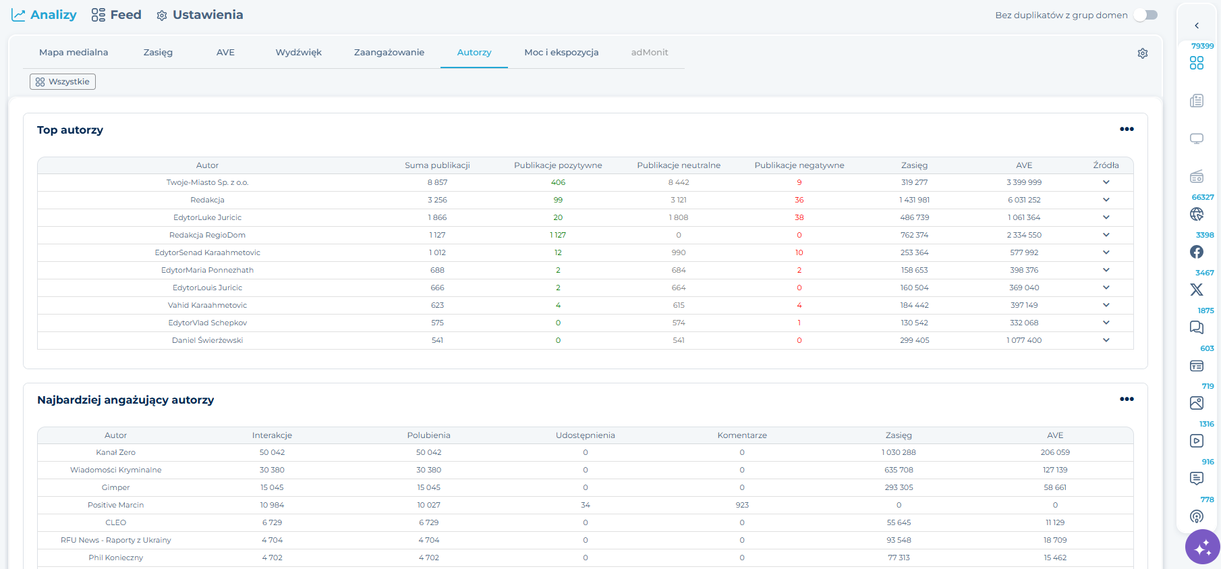Open the Analizy section with chart icon
1221x569 pixels.
coord(44,15)
